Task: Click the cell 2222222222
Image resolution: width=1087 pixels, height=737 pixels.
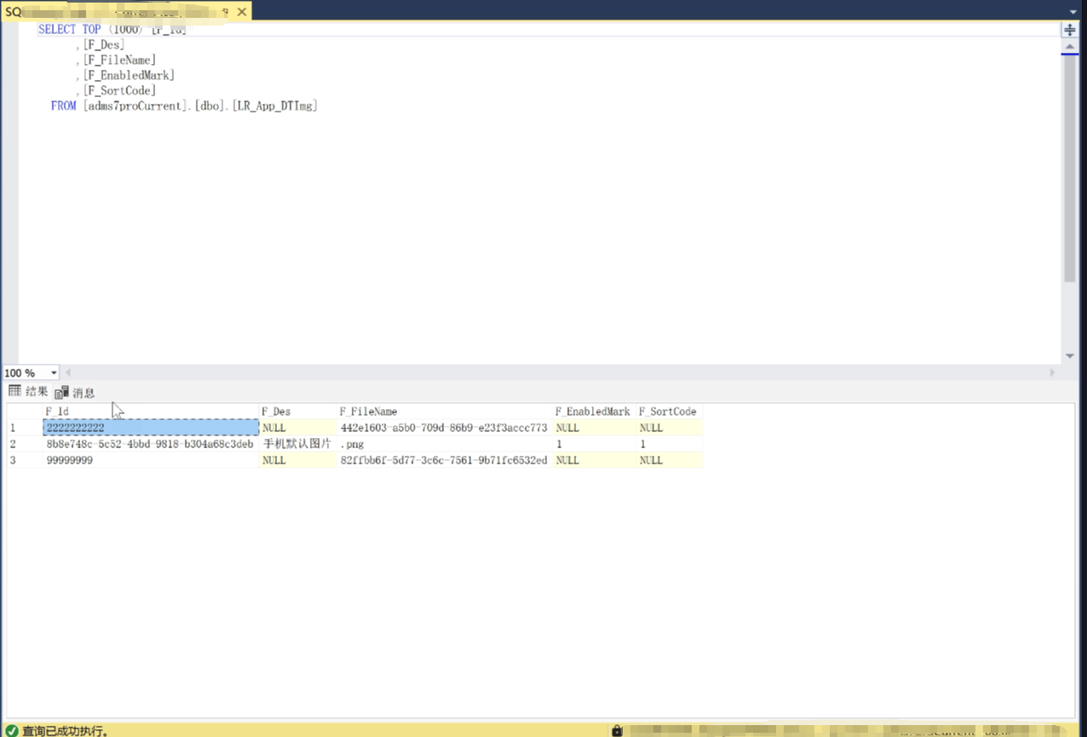Action: (x=151, y=428)
